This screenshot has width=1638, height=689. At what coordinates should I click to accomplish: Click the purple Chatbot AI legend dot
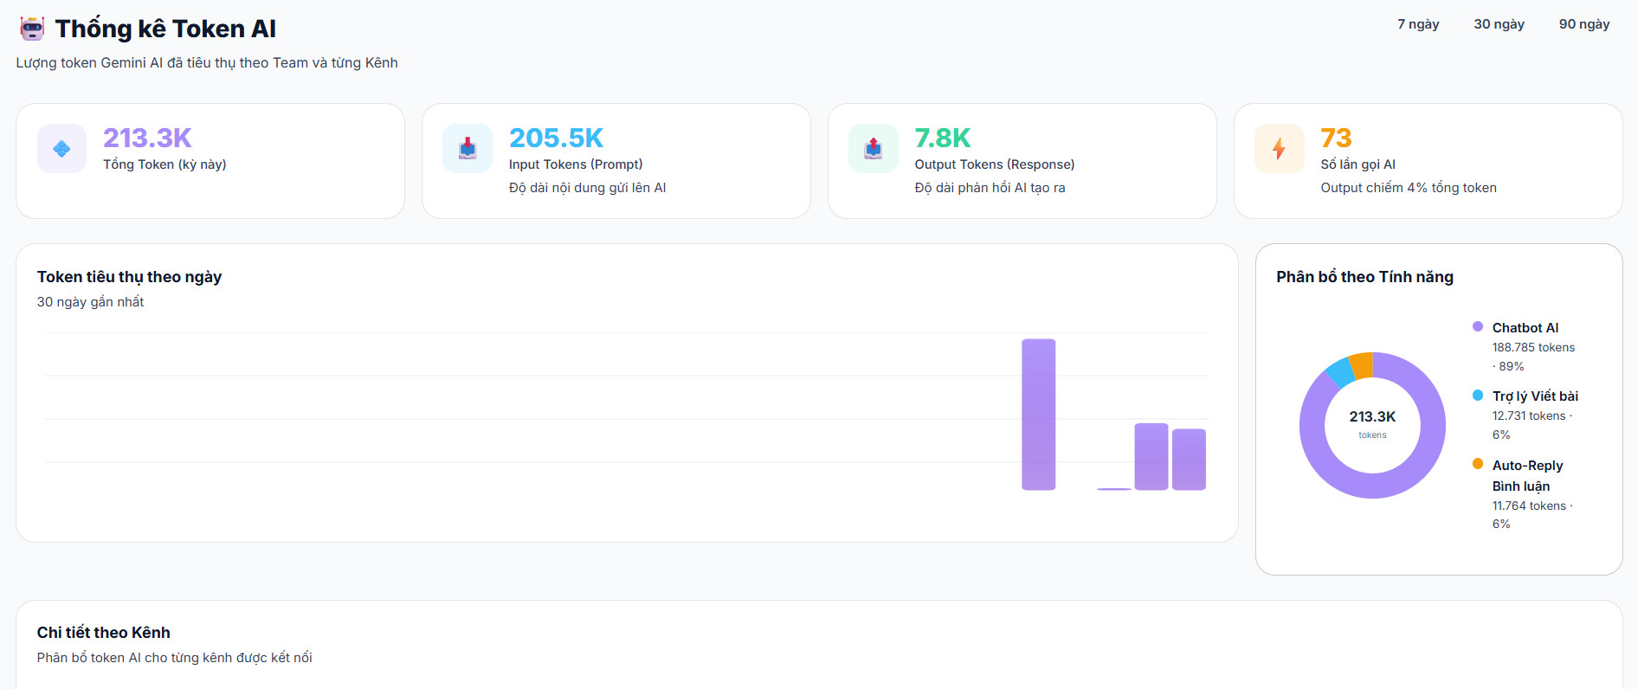tap(1478, 326)
